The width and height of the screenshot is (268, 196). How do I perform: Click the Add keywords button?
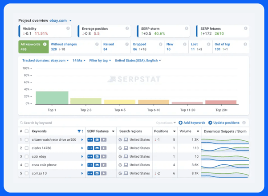click(x=192, y=122)
